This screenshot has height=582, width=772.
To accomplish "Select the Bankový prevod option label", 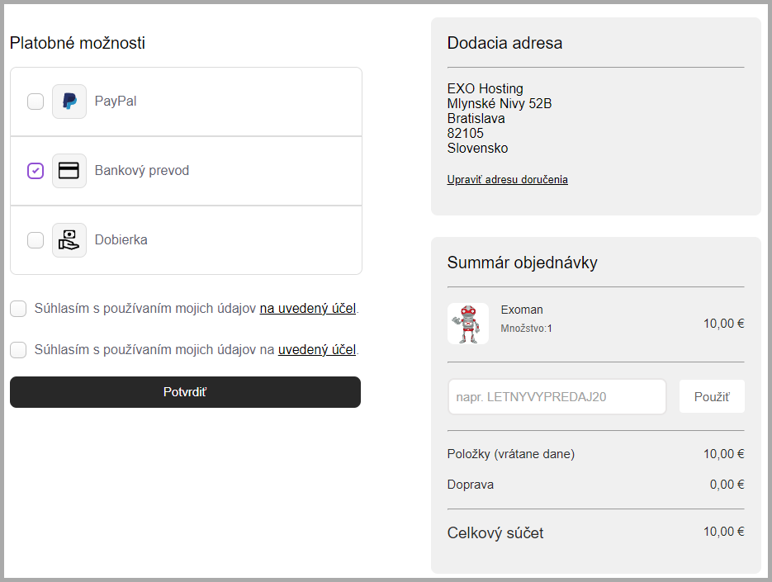I will [141, 171].
